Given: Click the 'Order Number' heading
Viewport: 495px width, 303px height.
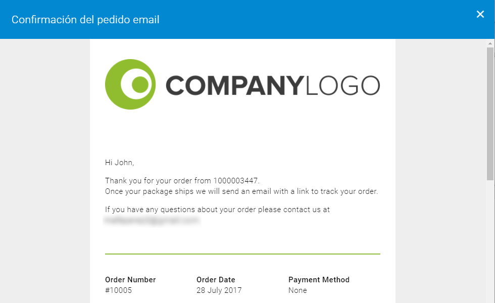Looking at the screenshot, I should click(x=130, y=280).
